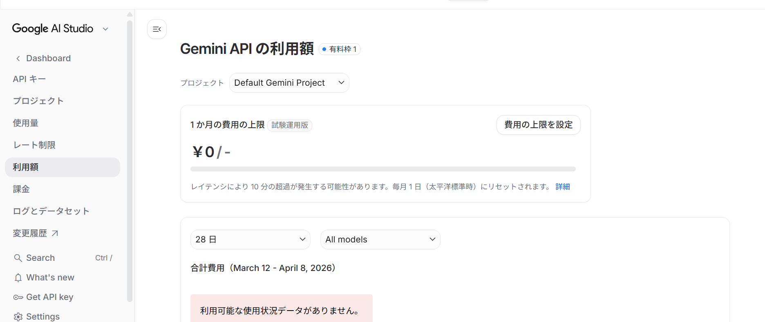Open the レート制限 sidebar item
Viewport: 765px width, 322px height.
tap(34, 145)
